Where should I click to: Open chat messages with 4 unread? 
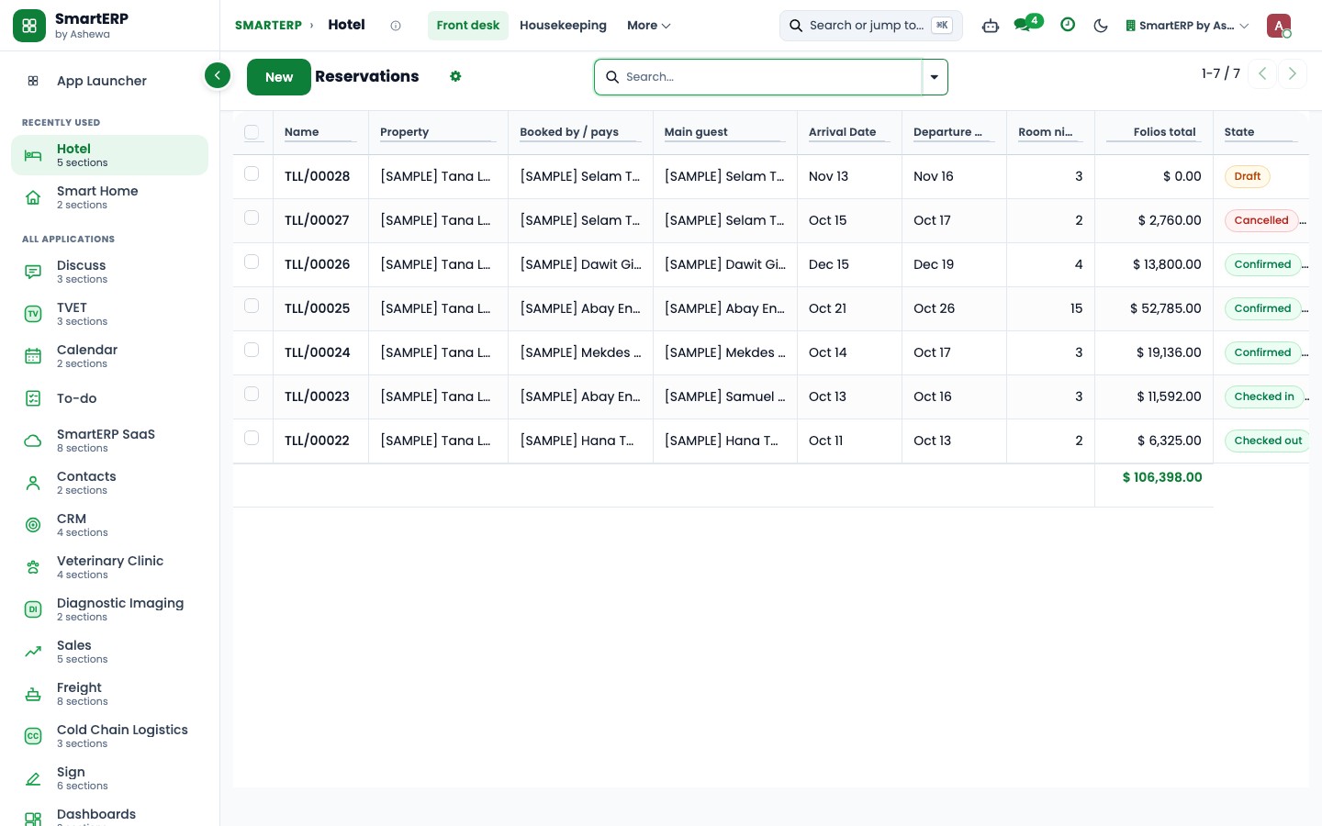(x=1027, y=24)
